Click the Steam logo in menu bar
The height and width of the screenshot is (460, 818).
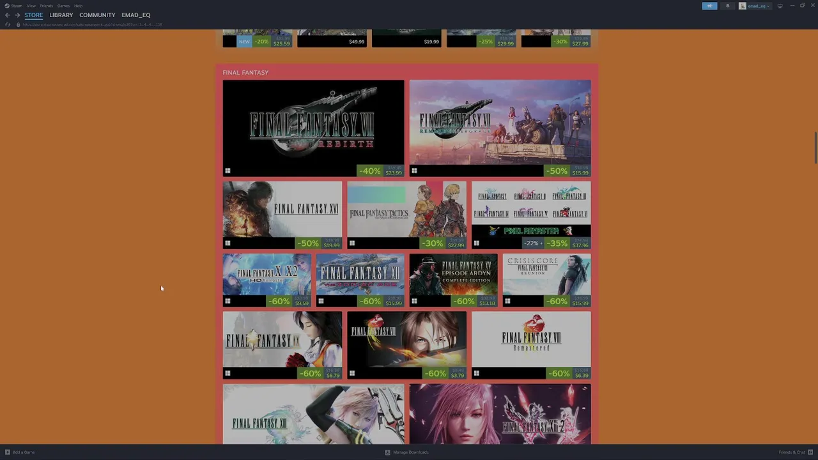coord(7,6)
